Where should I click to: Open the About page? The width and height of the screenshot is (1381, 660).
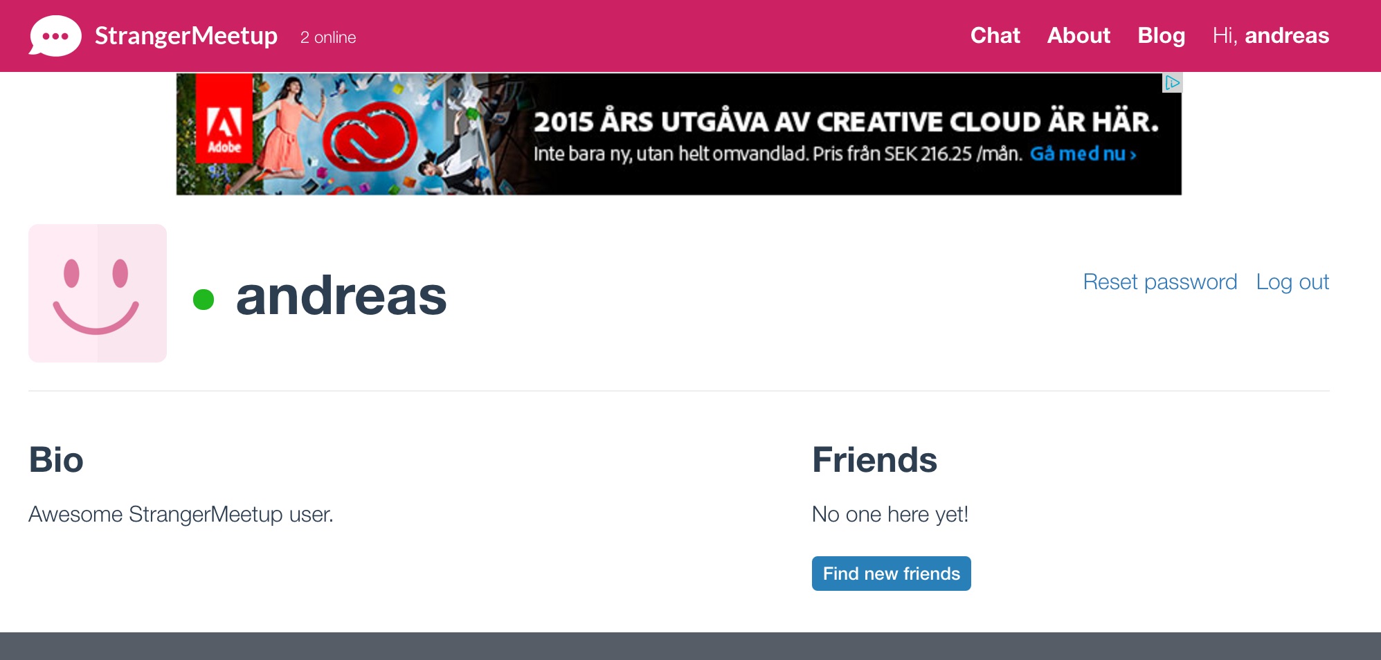(x=1078, y=35)
